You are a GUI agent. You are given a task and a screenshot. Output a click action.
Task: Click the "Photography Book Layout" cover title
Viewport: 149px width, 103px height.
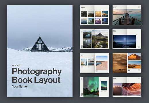tap(37, 76)
